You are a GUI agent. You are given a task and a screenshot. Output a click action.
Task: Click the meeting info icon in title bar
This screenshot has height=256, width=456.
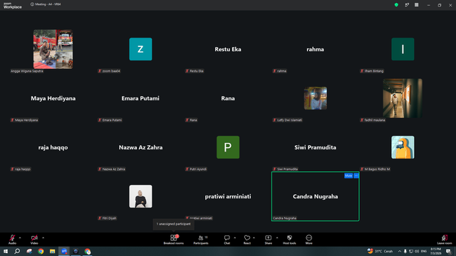[32, 4]
